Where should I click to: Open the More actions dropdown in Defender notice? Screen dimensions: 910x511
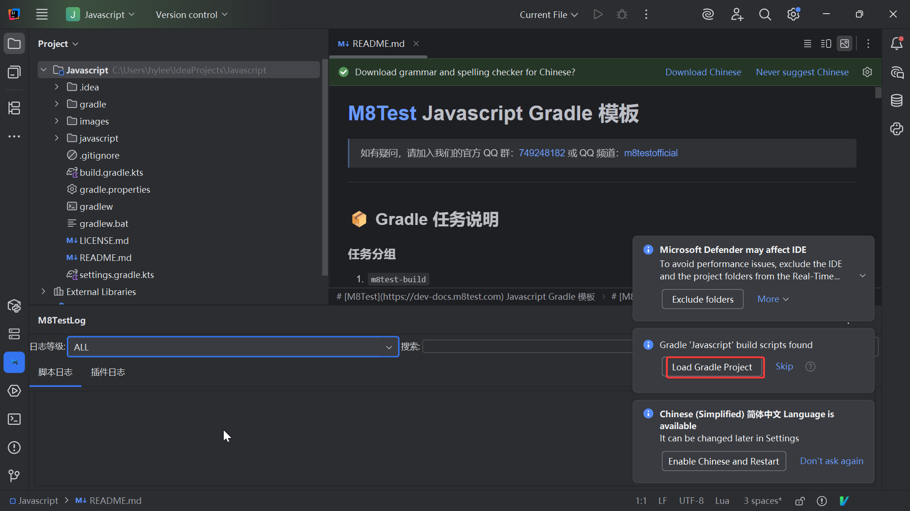(773, 299)
